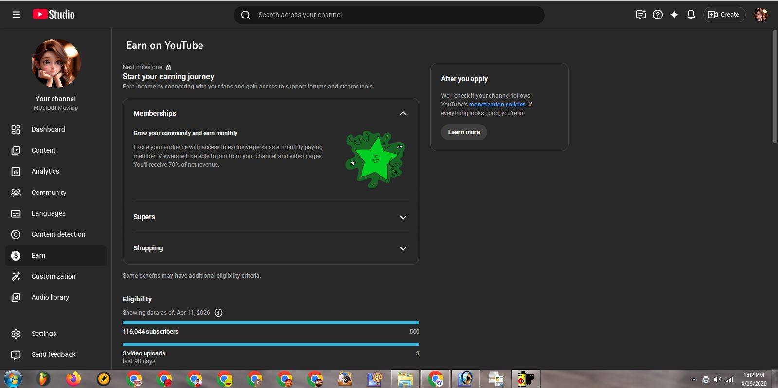Go to Dashboard in sidebar

click(48, 129)
